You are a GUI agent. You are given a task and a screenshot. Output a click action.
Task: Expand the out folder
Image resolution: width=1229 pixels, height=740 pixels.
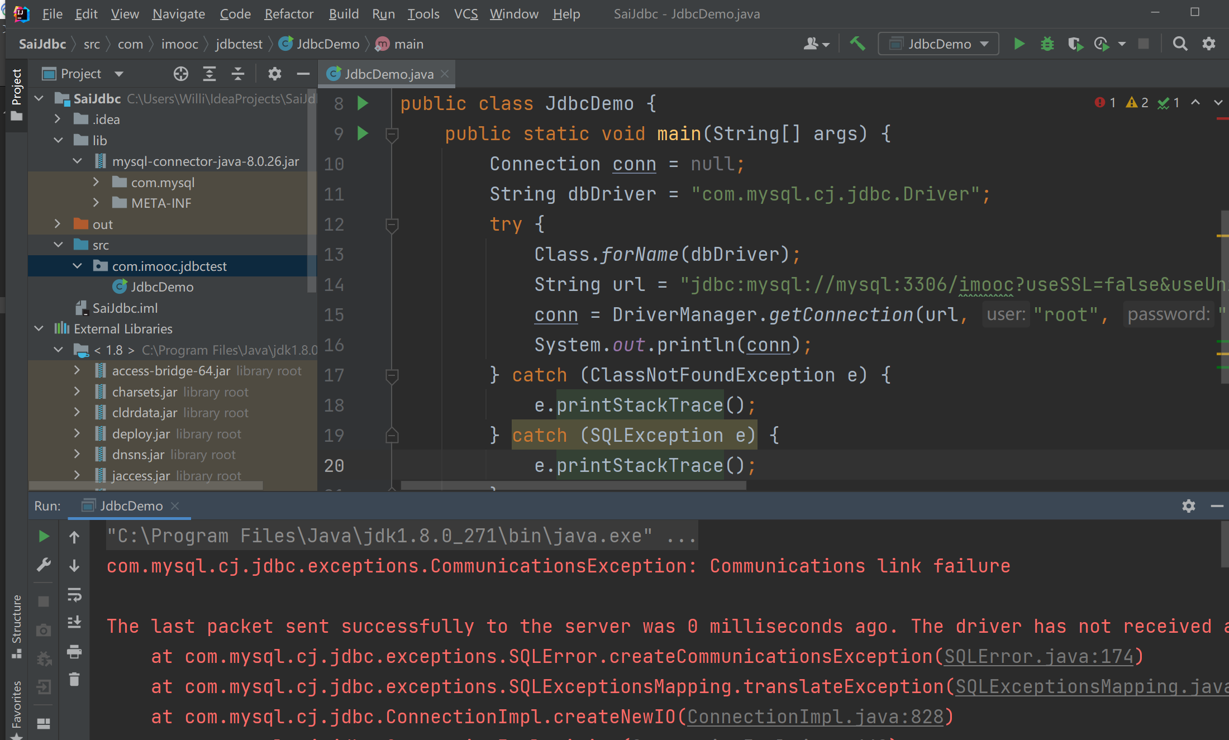(58, 224)
